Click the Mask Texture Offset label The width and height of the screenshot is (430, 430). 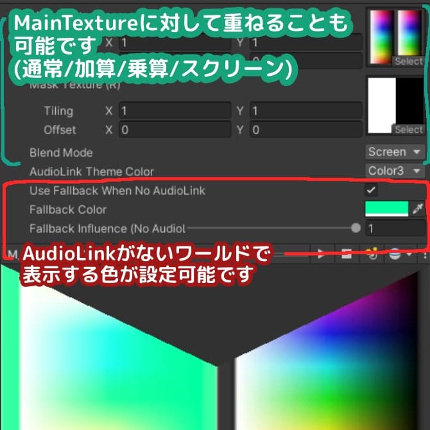pyautogui.click(x=60, y=130)
